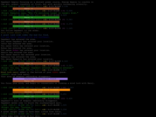156x117 pixels.
Task: Select 'A giant land crab combs the mud for food.'
Action: coord(25,35)
